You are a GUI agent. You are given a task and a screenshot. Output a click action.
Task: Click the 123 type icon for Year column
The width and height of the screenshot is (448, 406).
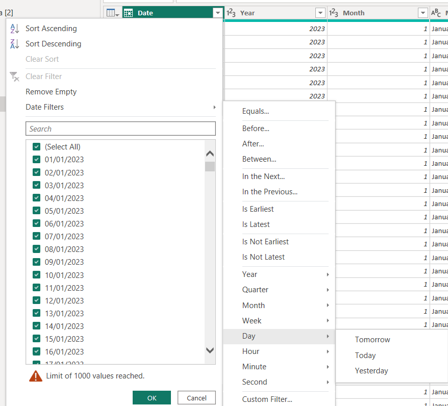[x=231, y=13]
